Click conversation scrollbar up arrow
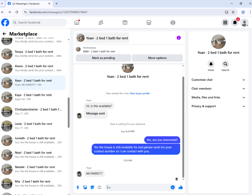 [x=183, y=65]
